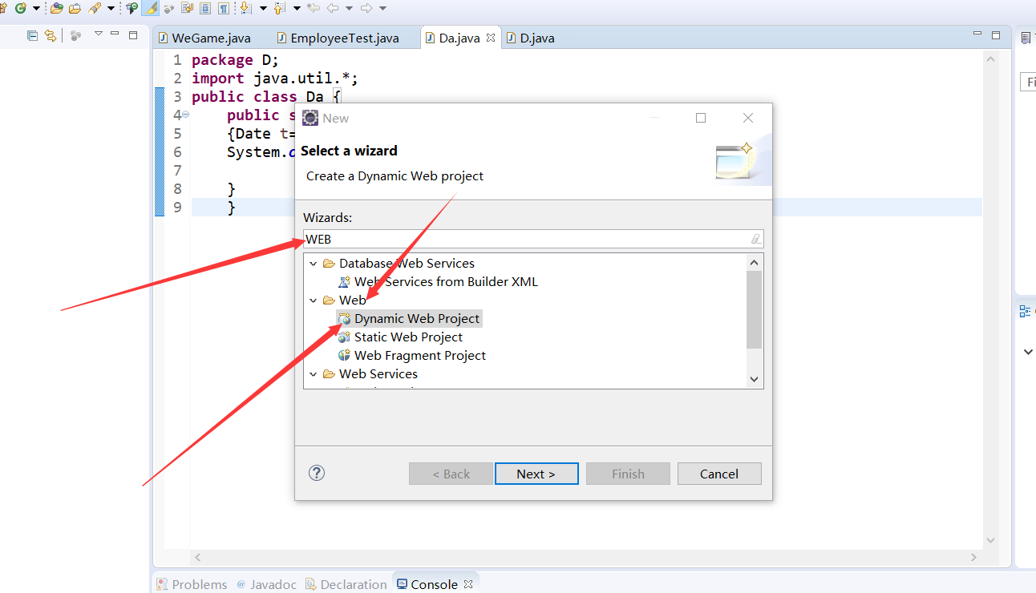Select the Da.java editor tab

[460, 38]
